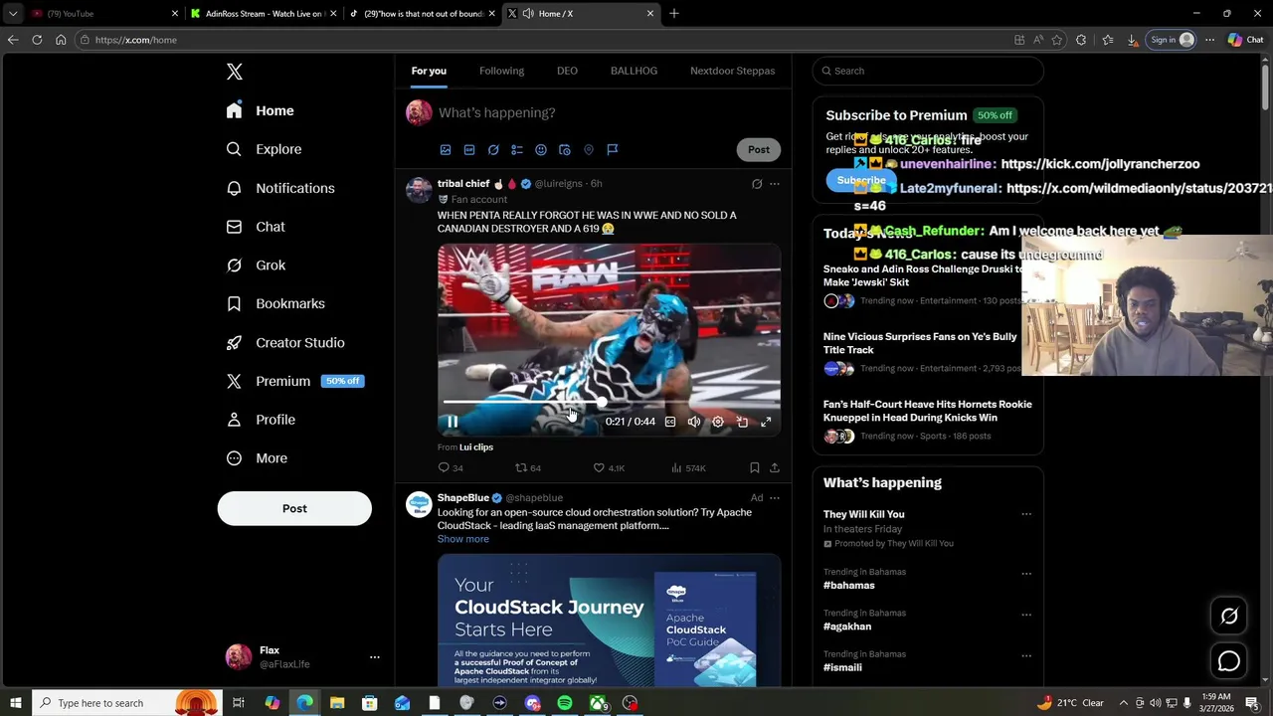Click the X logo in sidebar

tap(235, 72)
